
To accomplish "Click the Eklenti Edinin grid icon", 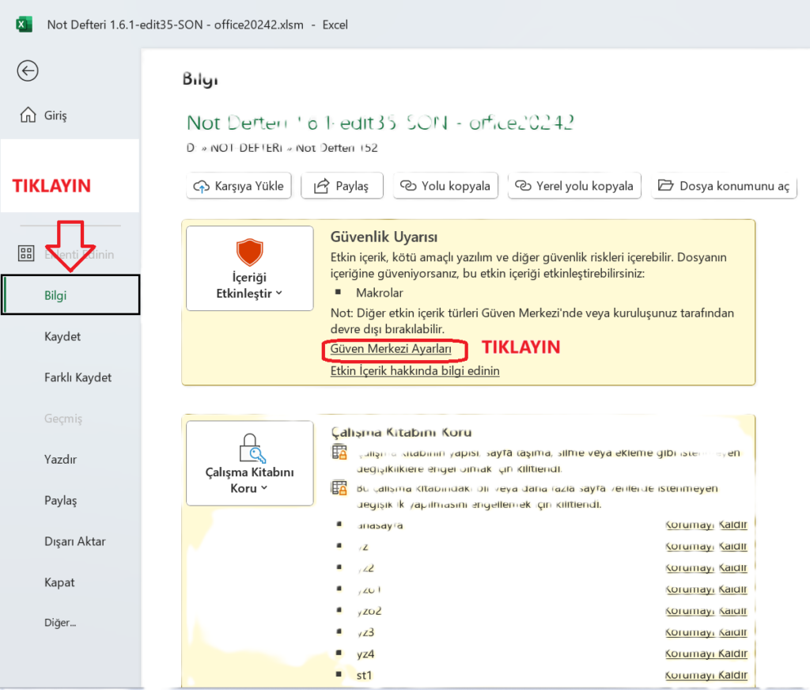I will point(26,254).
